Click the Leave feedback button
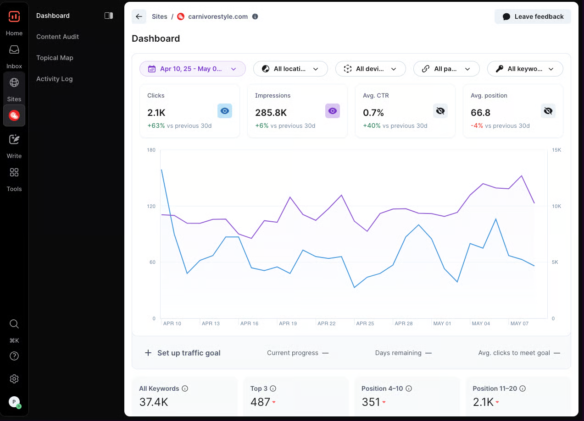584x421 pixels. [533, 16]
